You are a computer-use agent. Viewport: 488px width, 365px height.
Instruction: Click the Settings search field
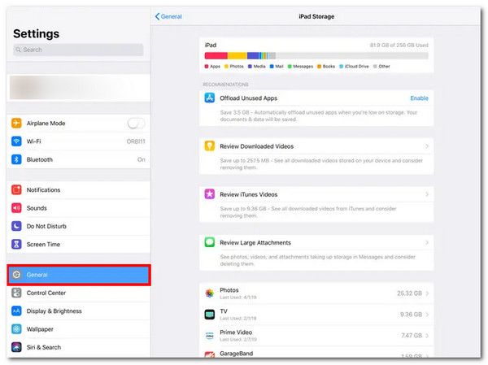[x=78, y=50]
